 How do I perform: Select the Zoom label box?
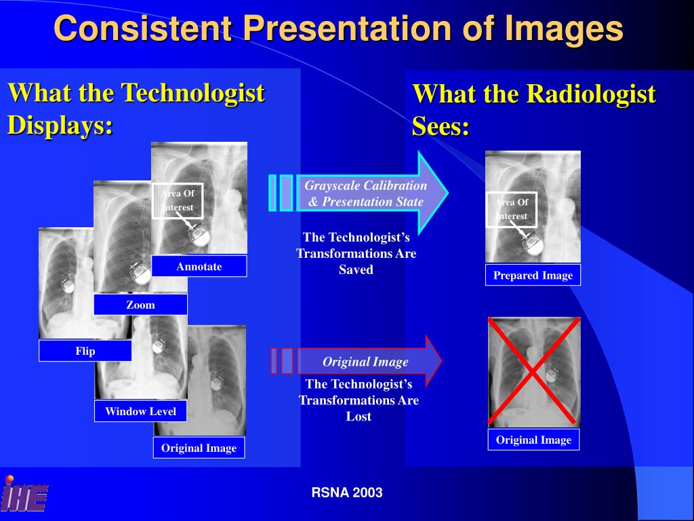140,305
